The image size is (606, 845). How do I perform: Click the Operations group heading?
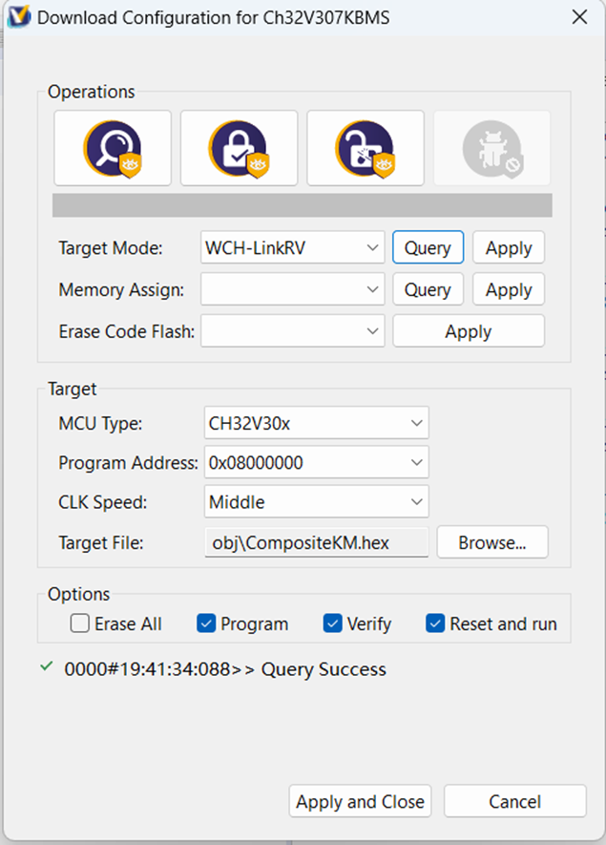pos(91,92)
